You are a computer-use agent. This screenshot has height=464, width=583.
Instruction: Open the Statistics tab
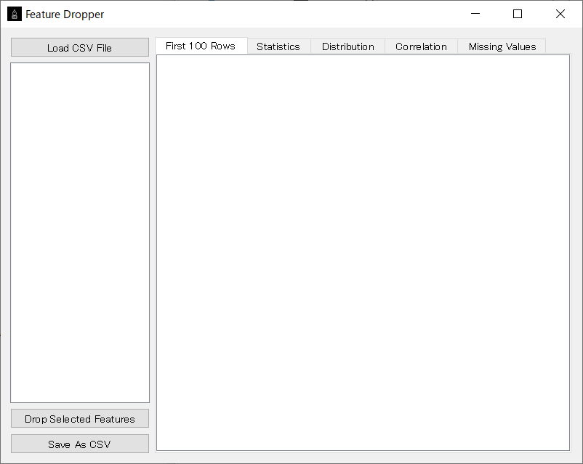click(x=278, y=46)
